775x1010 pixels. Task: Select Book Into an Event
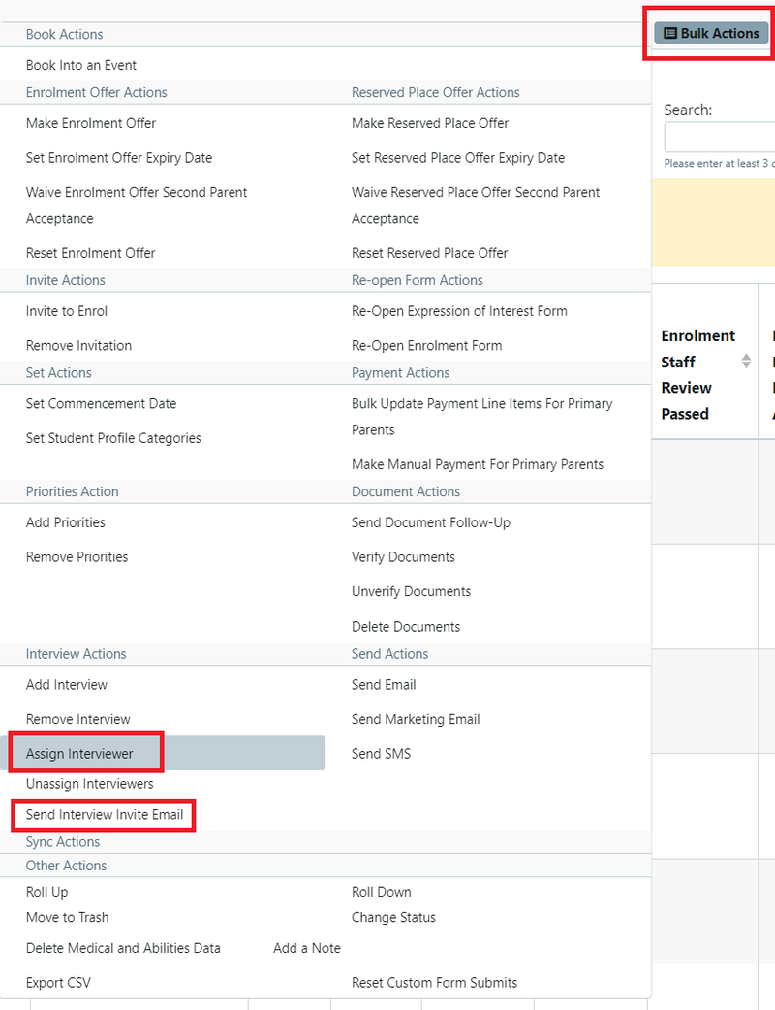point(81,65)
